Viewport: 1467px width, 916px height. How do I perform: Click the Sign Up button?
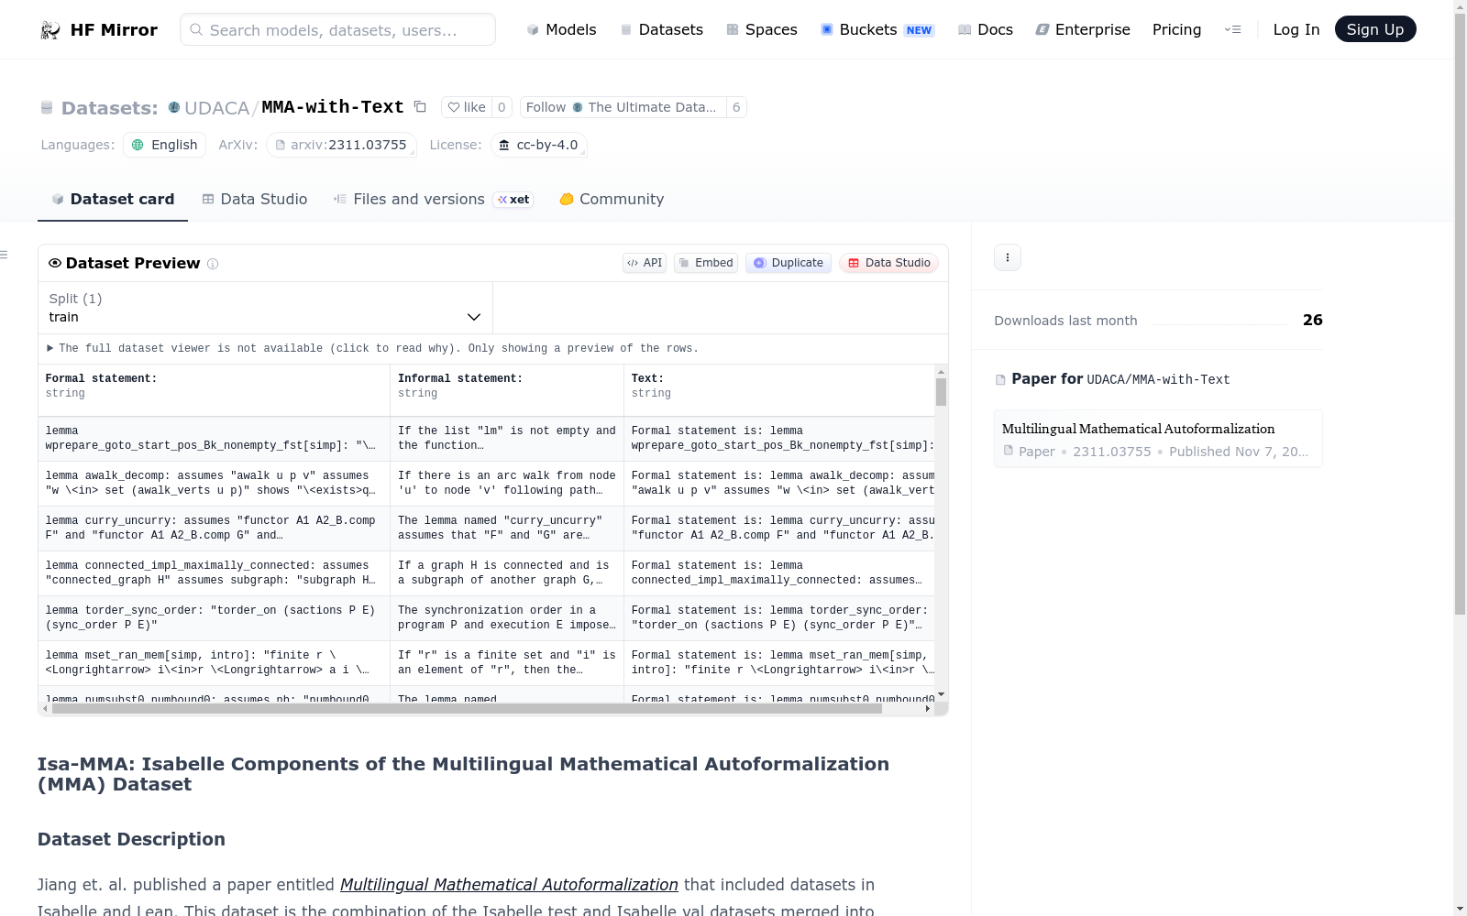pos(1375,29)
